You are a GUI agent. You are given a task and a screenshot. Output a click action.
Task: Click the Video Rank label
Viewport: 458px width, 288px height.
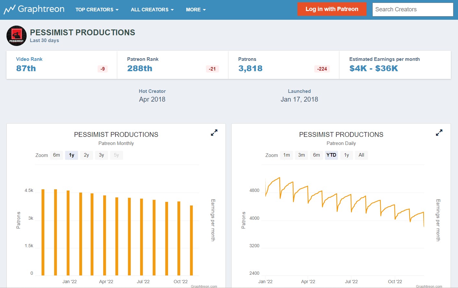(x=29, y=59)
